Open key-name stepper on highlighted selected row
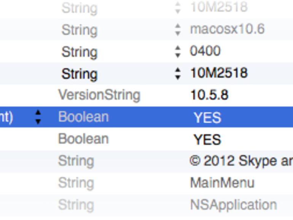 tap(38, 117)
